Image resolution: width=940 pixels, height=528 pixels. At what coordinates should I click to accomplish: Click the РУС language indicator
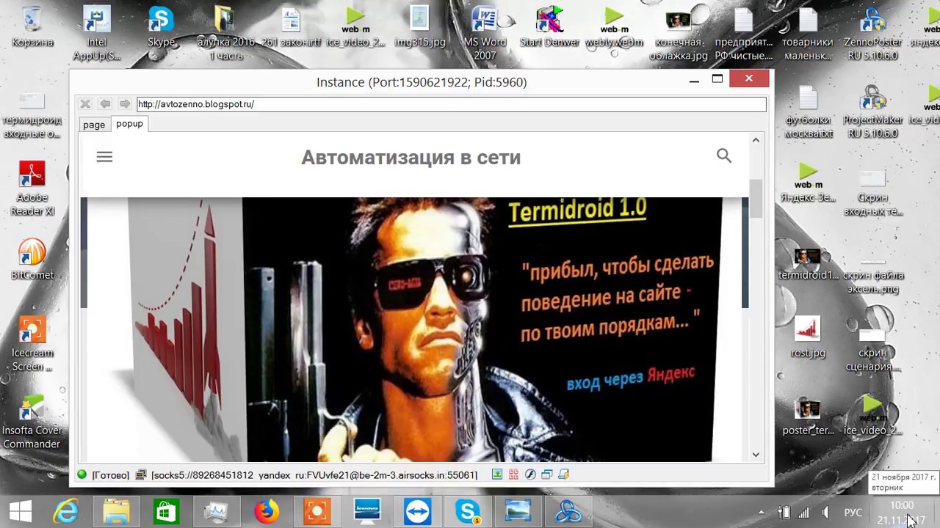[x=853, y=513]
